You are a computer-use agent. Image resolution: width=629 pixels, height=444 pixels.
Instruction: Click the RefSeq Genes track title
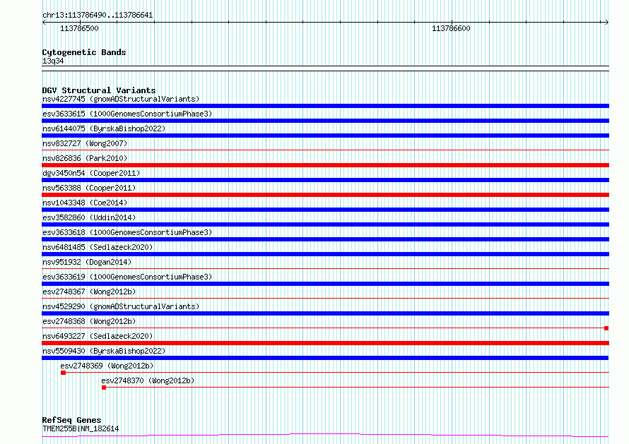click(71, 420)
